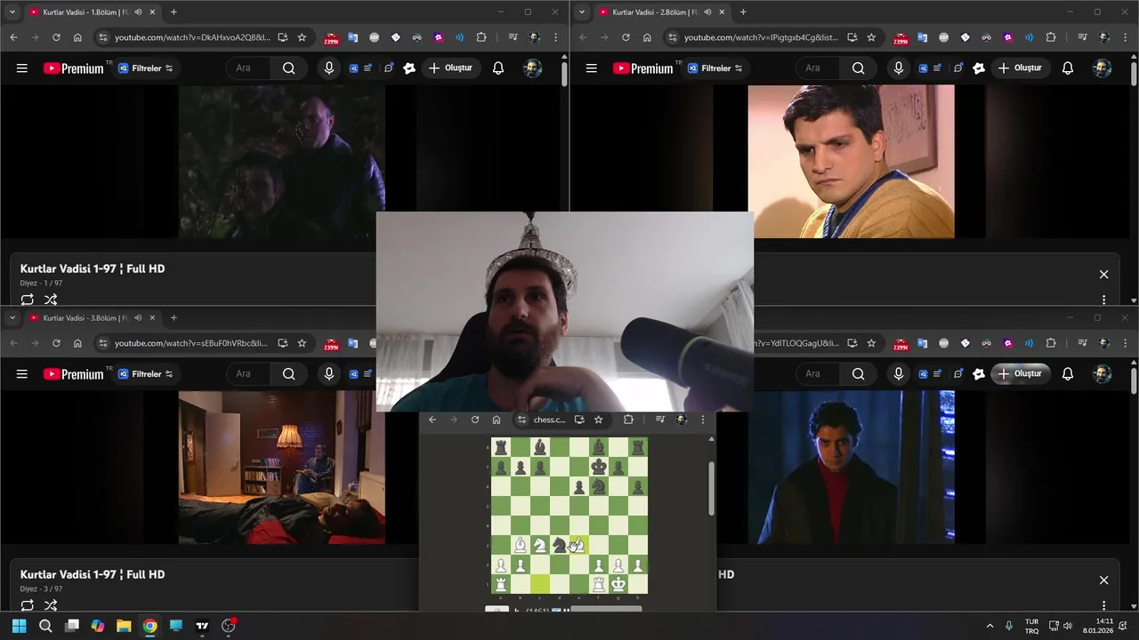Open media controls icon in 2.Bölüm window
1139x640 pixels.
tap(1083, 37)
